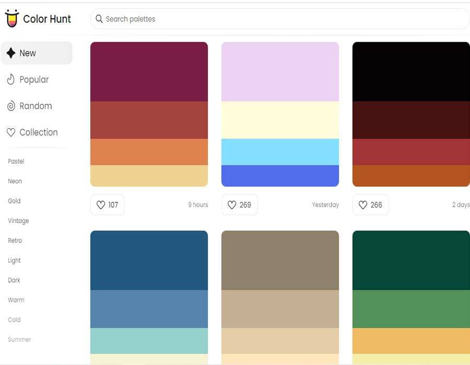Click the flame icon beside Popular
This screenshot has width=470, height=365.
[11, 79]
